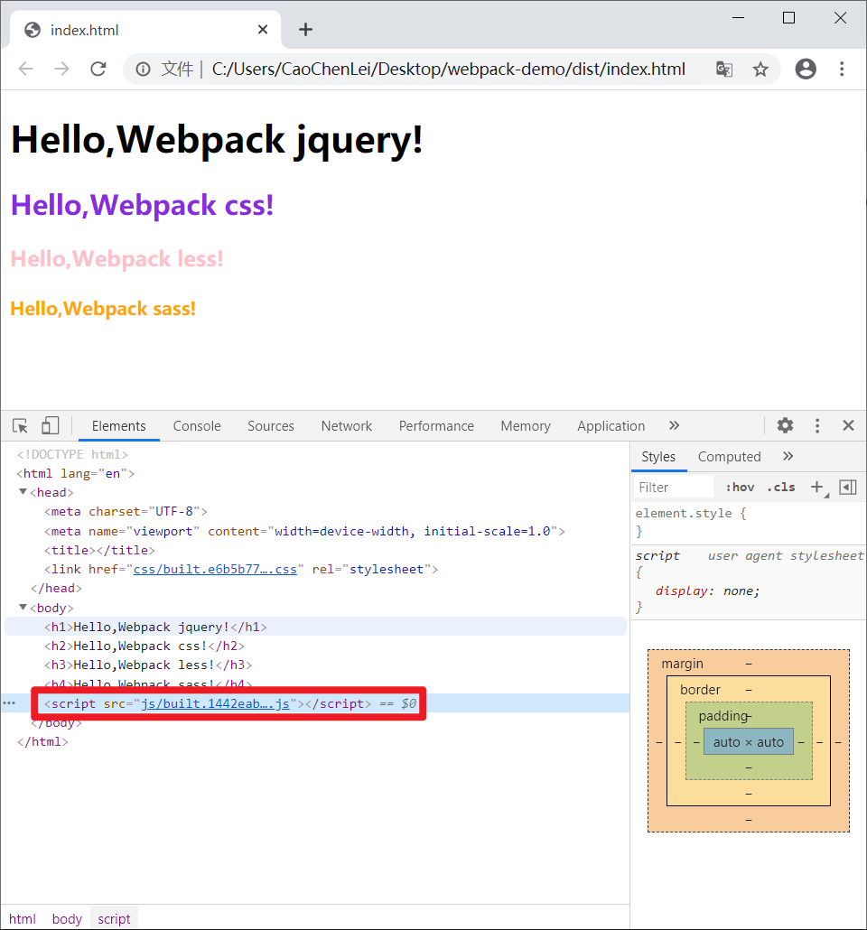
Task: Select the closing </head> tag line
Action: click(56, 588)
